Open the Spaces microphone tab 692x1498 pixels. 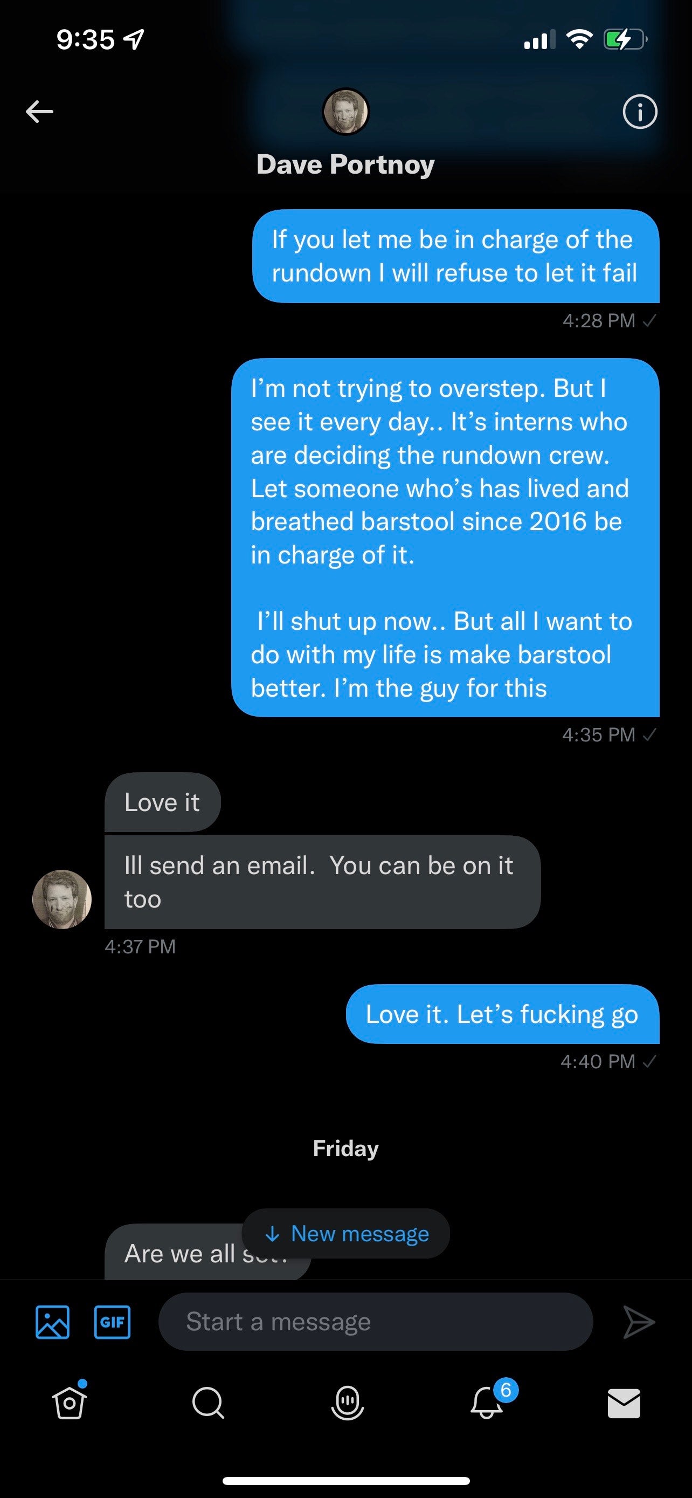pyautogui.click(x=347, y=1403)
